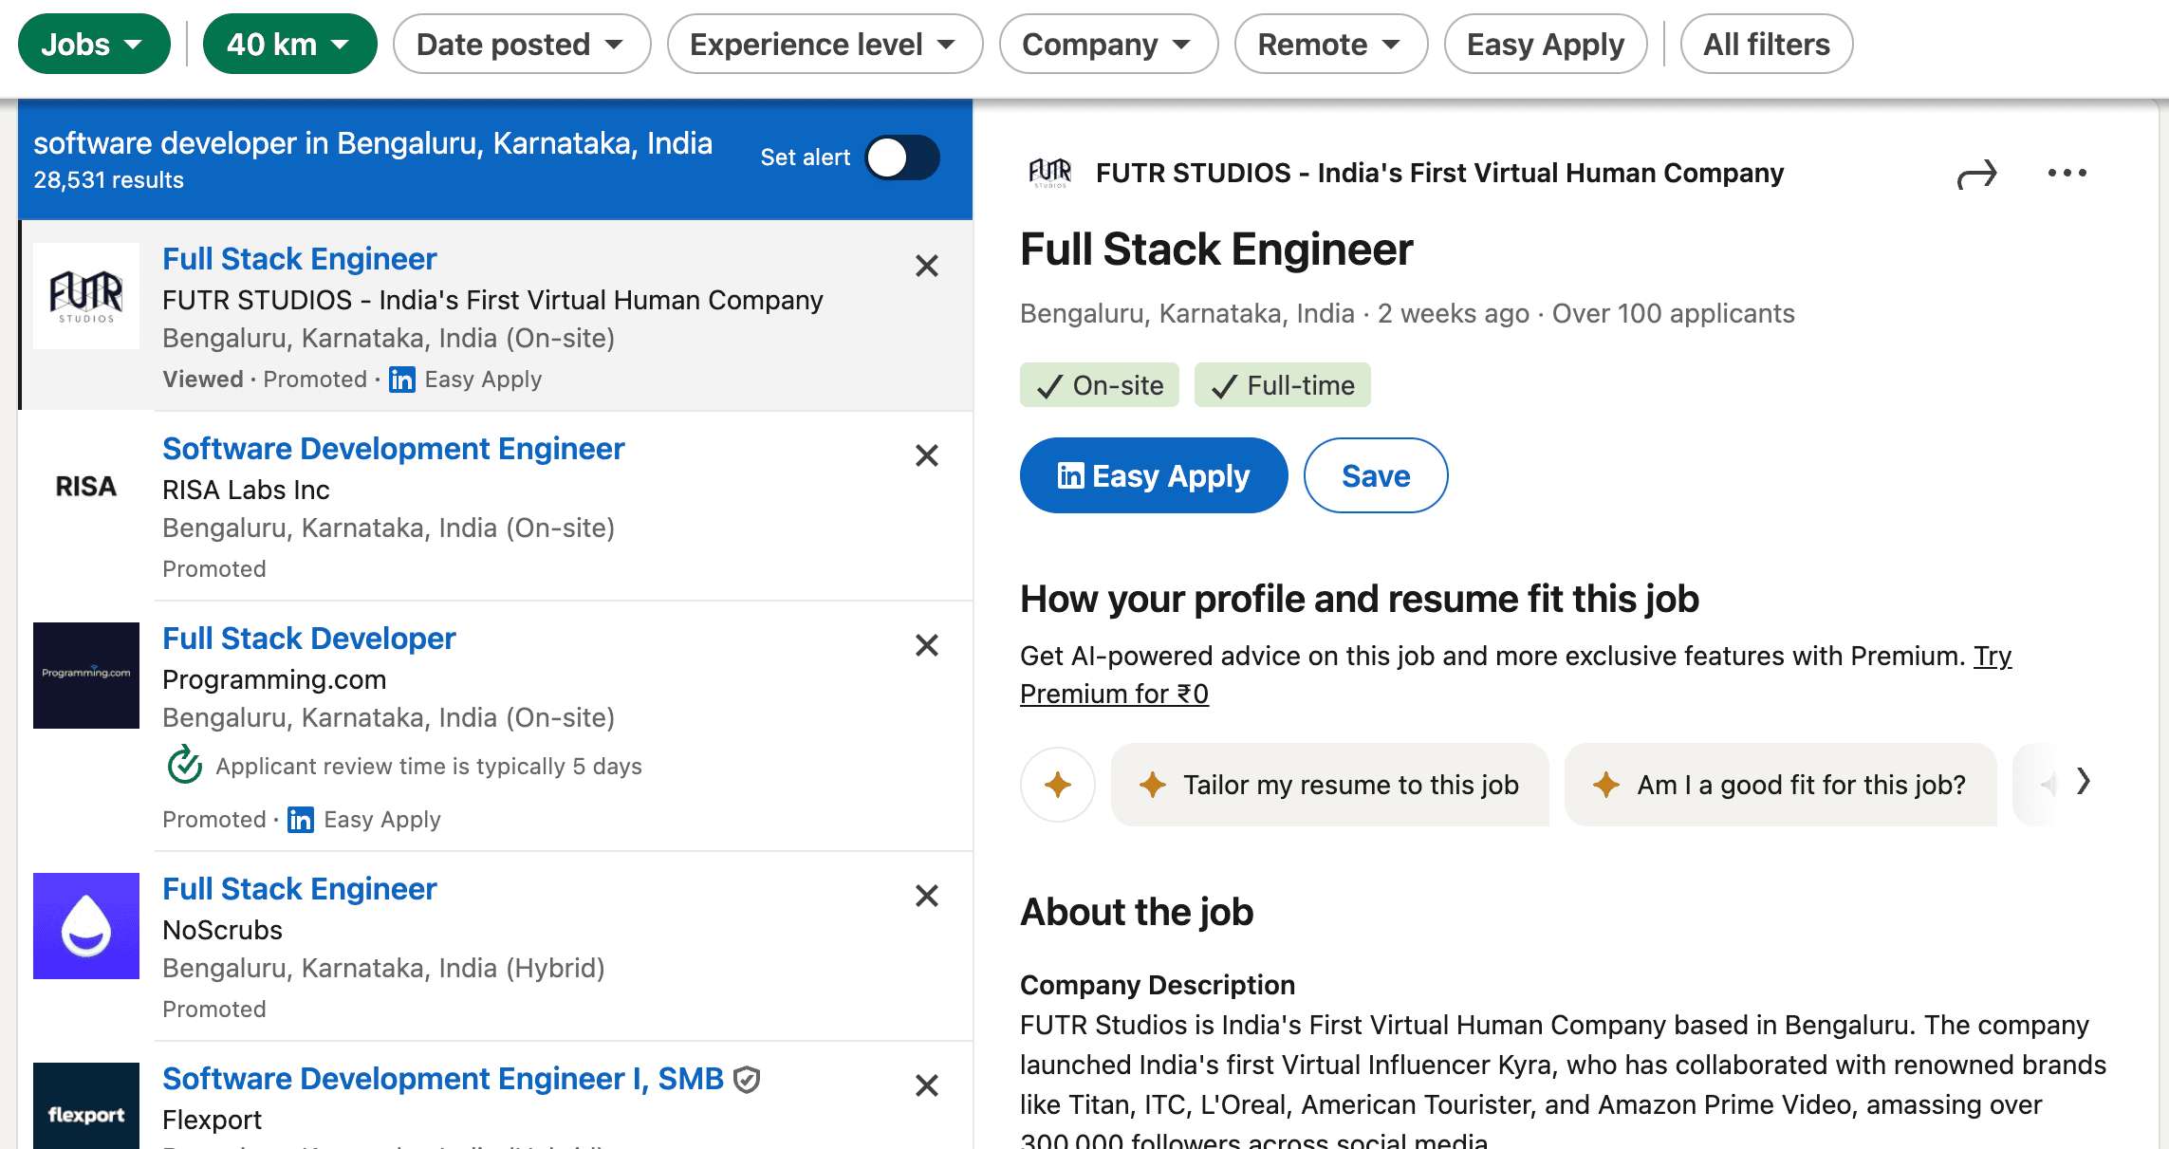
Task: Toggle the Easy Apply filter pill
Action: 1545,44
